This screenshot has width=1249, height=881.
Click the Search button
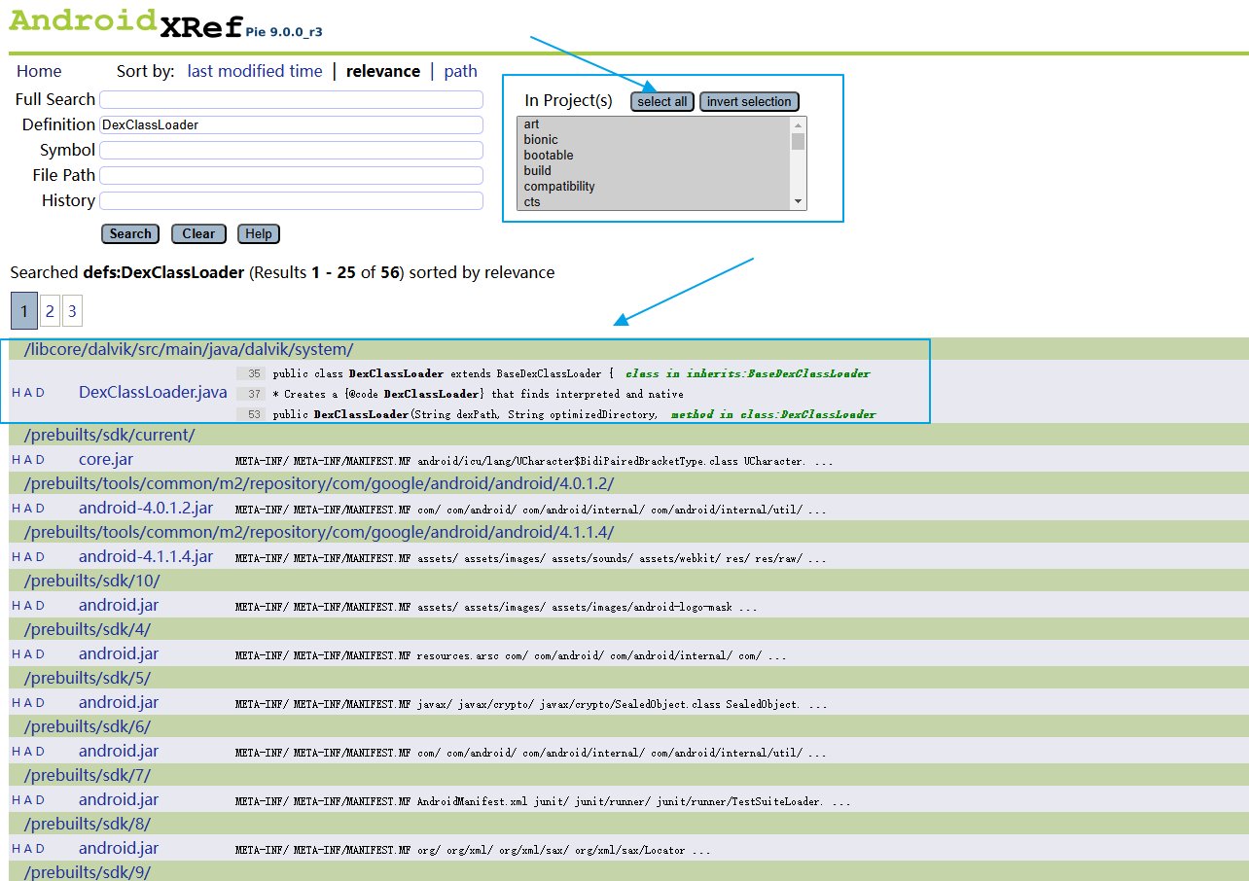(x=130, y=233)
